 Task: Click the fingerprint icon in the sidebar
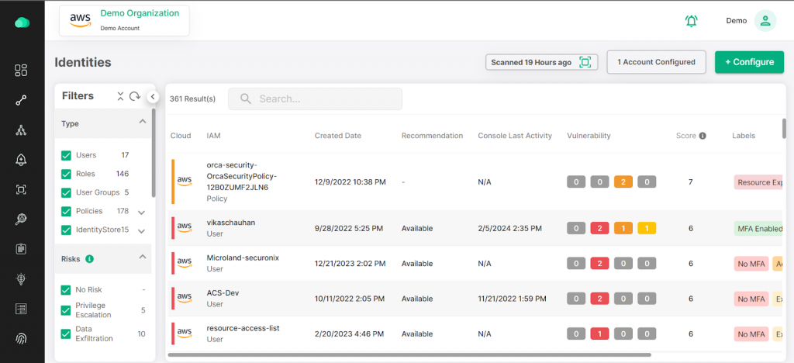coord(21,339)
